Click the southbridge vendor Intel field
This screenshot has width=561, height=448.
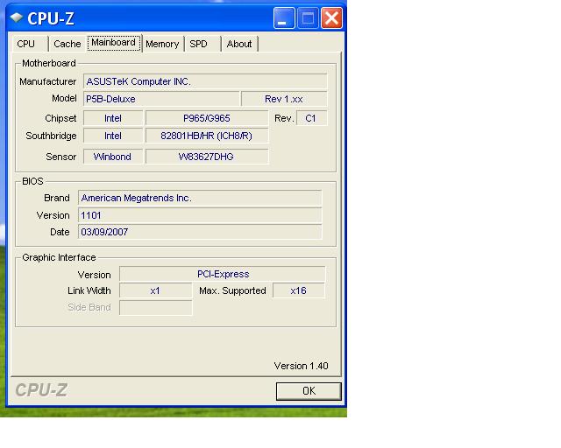tap(113, 136)
